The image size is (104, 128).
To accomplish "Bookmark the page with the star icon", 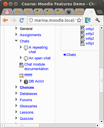I will [79, 20].
